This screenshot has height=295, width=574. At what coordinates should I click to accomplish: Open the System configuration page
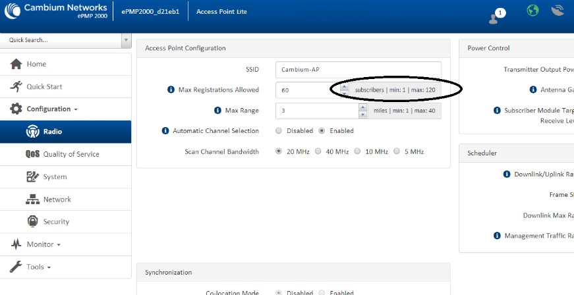pos(65,177)
